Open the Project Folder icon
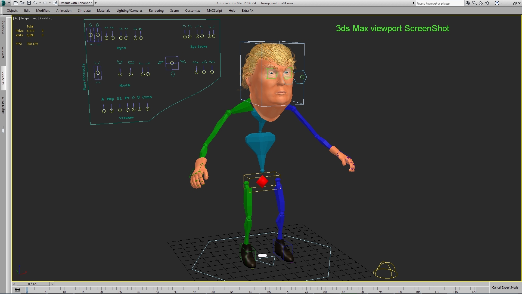The height and width of the screenshot is (294, 522). click(55, 3)
